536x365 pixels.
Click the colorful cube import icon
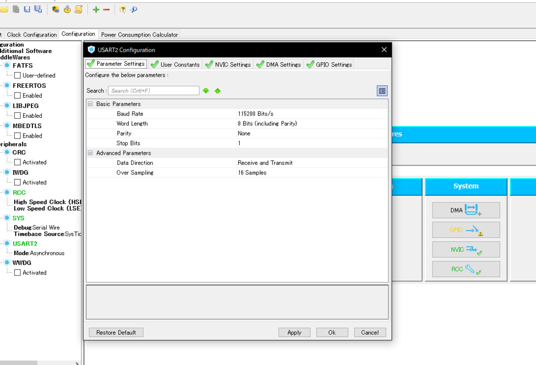[x=55, y=9]
